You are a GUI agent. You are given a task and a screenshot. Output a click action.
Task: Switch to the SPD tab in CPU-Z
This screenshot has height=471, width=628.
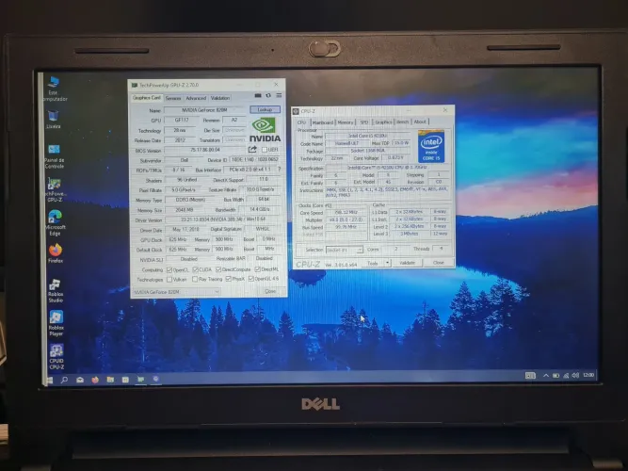364,122
